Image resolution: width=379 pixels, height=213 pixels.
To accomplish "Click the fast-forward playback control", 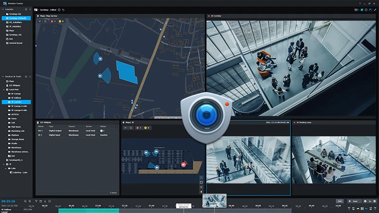I will (366, 208).
